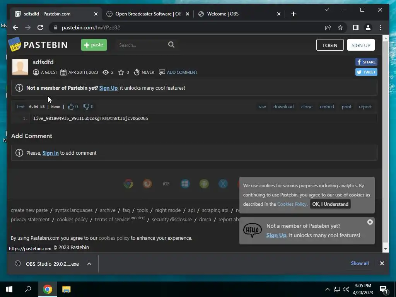Click the Chrome taskbar icon
The height and width of the screenshot is (297, 396).
pyautogui.click(x=48, y=289)
